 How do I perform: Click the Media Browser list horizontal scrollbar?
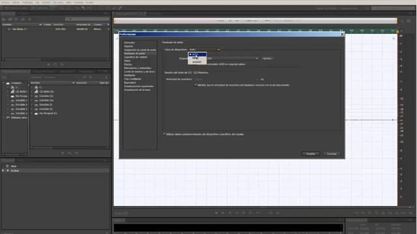coord(70,148)
